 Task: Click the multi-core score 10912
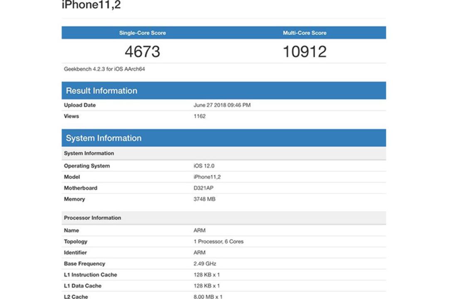[305, 52]
